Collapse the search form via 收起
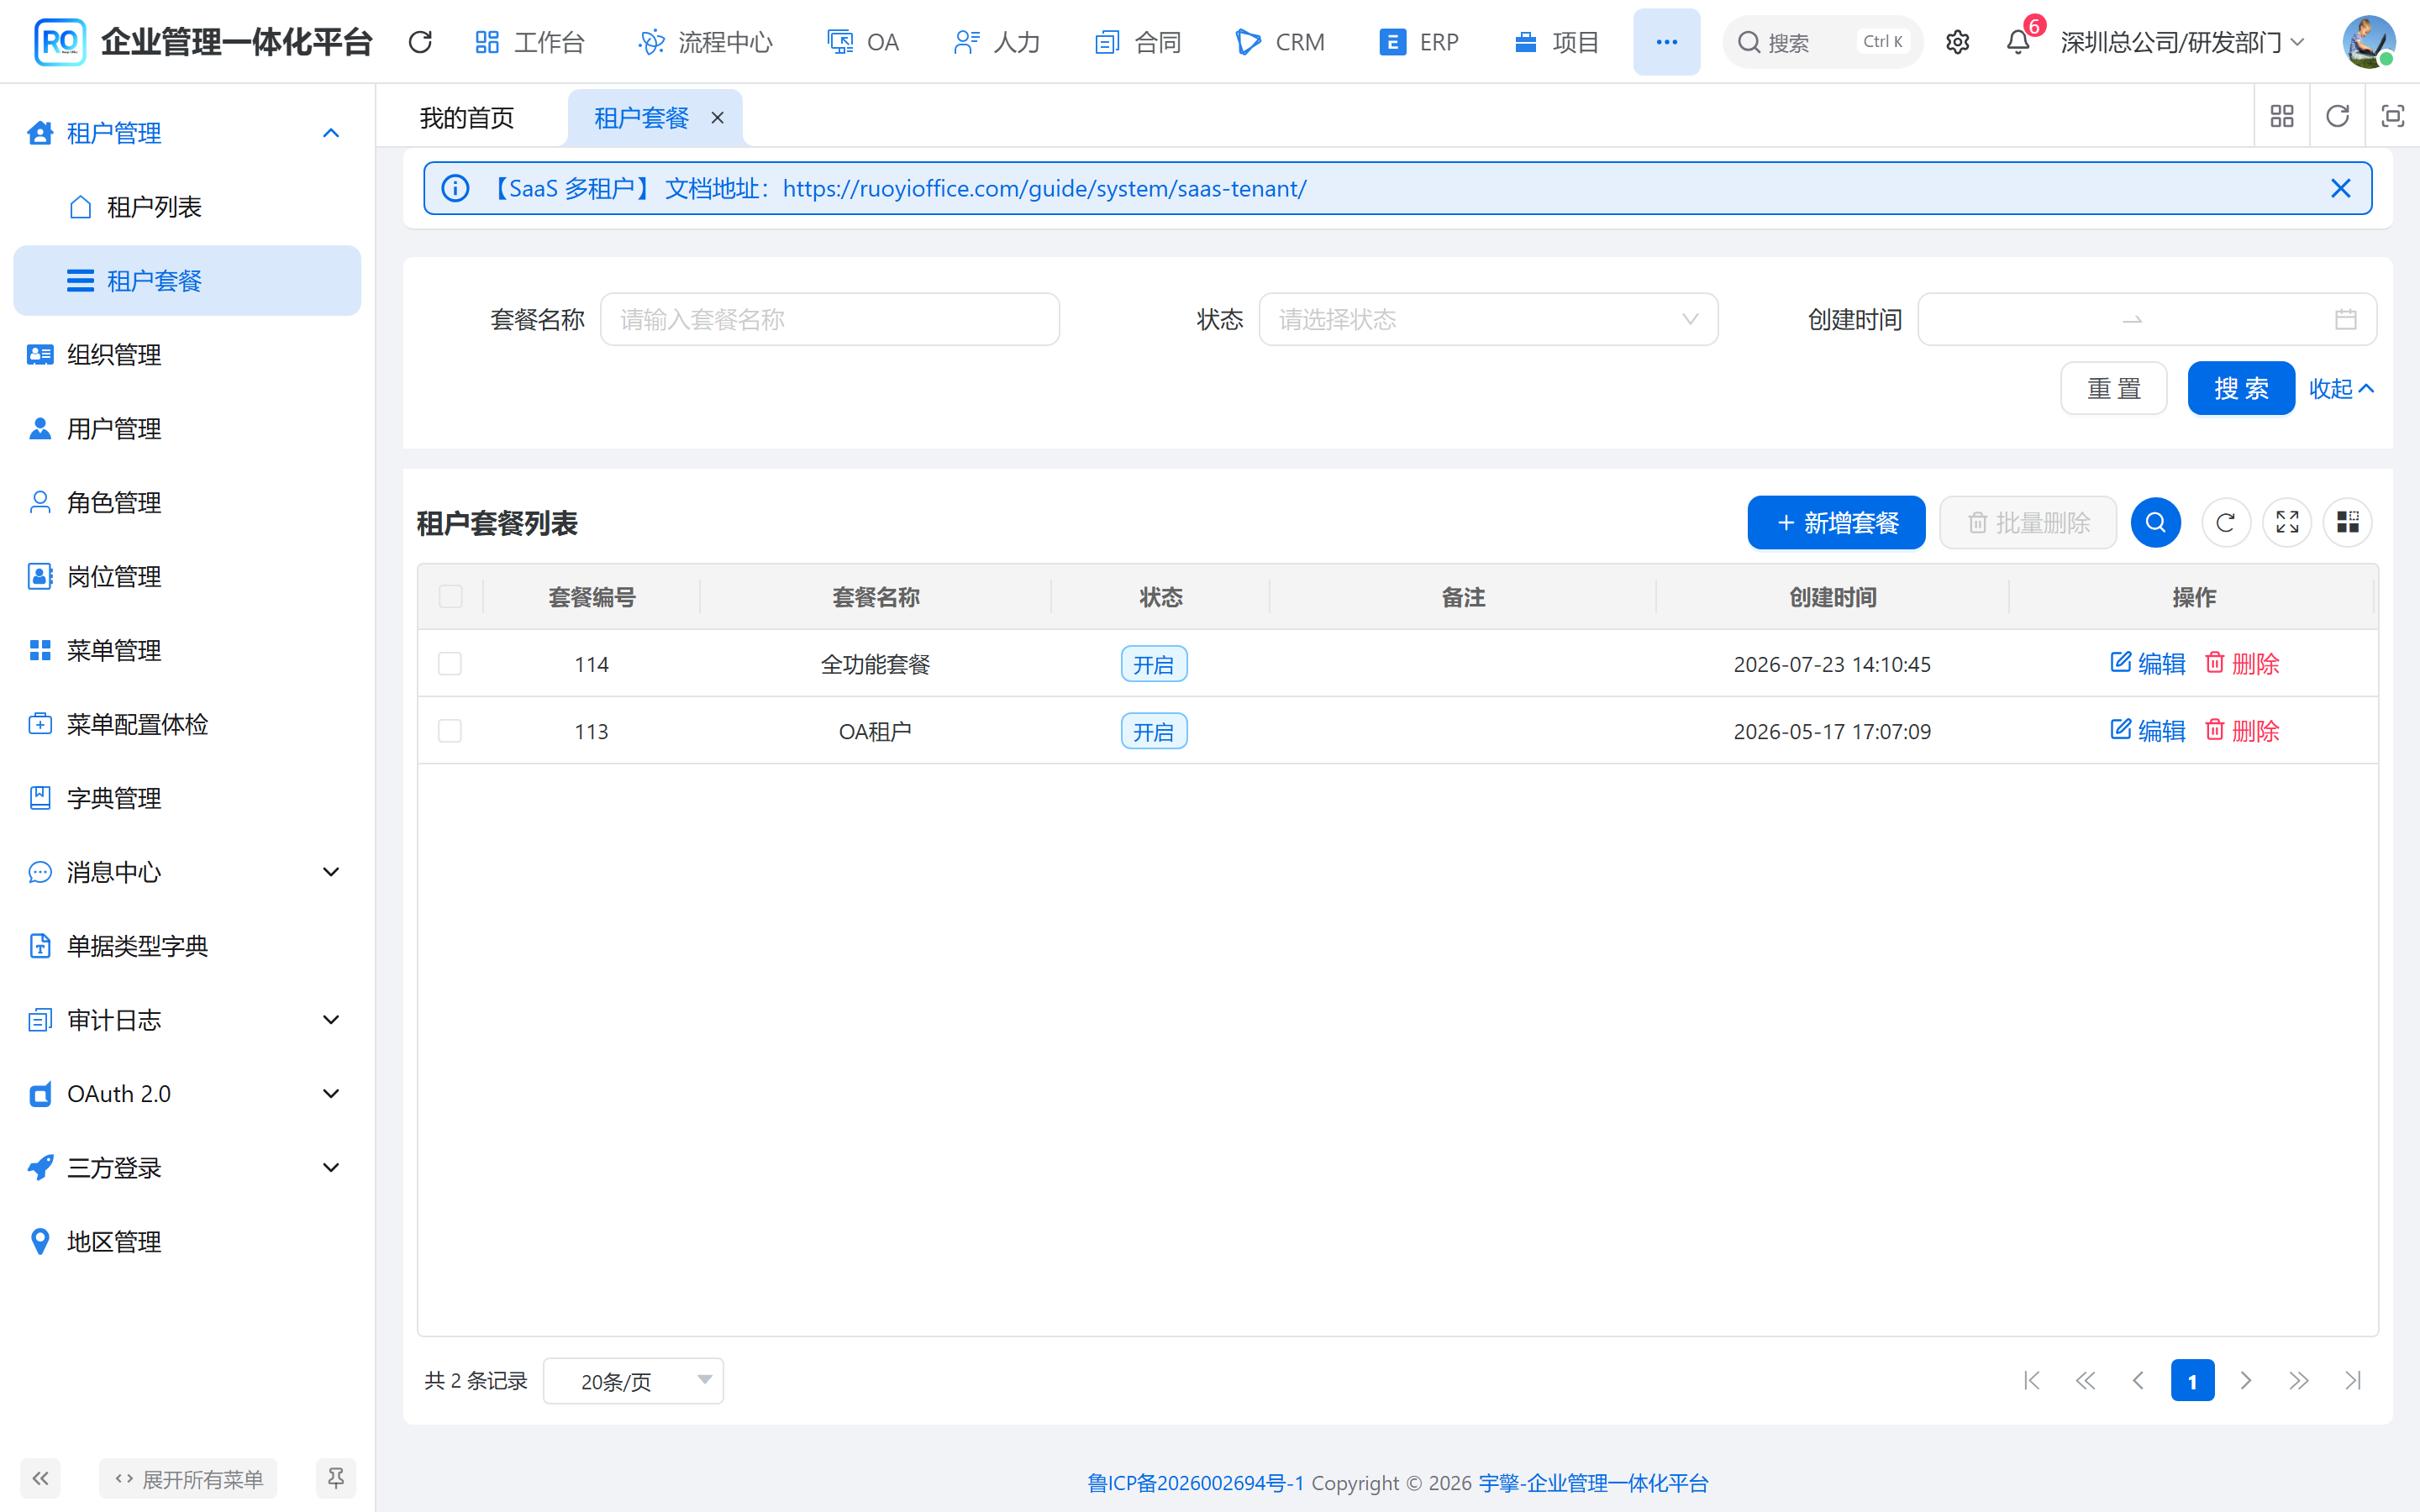Screen dimensions: 2420x1512 pos(2341,388)
